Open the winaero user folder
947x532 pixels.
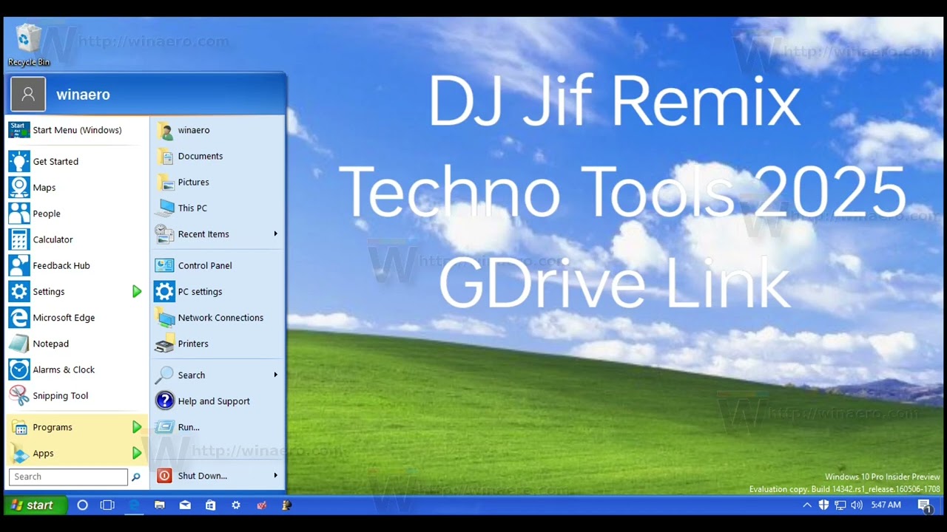coord(218,130)
